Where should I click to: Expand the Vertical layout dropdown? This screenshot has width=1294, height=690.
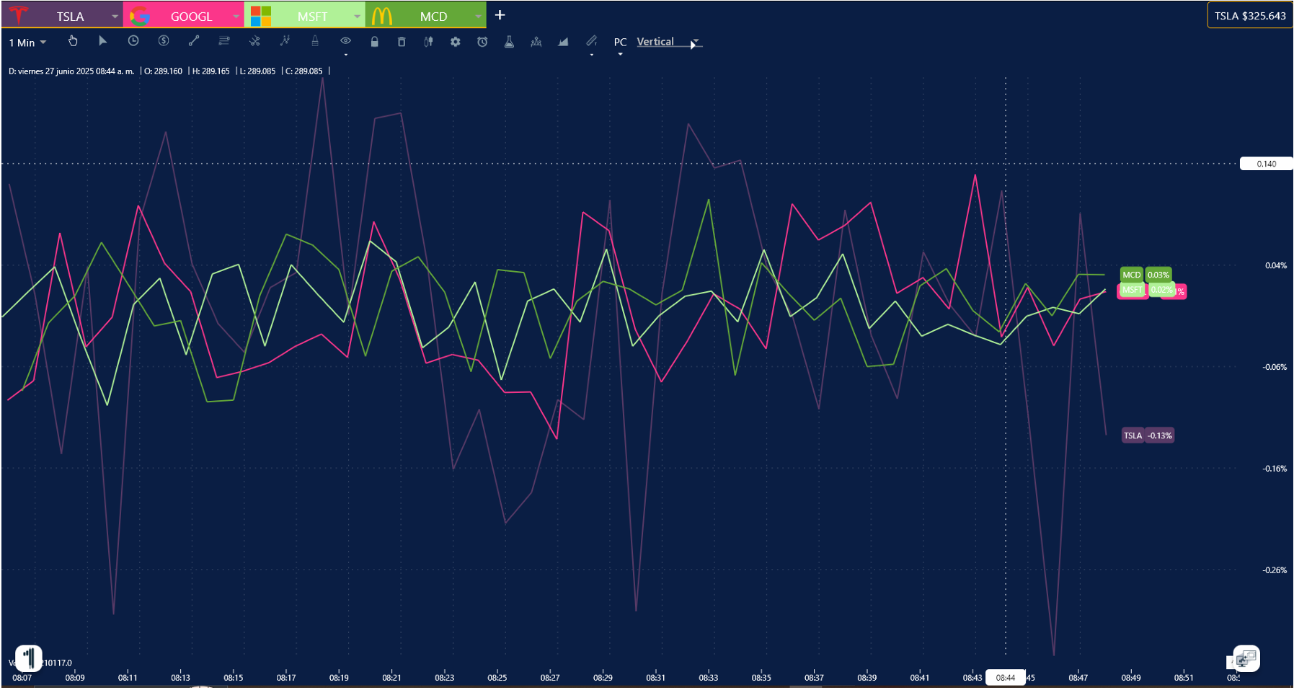click(695, 42)
